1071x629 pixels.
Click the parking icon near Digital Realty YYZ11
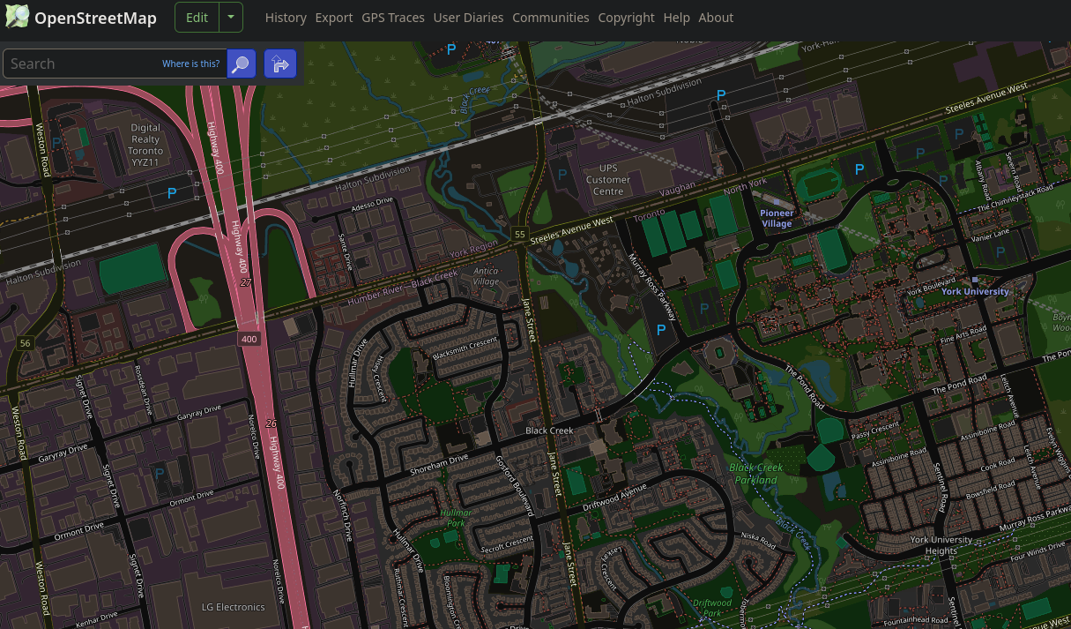[x=172, y=192]
